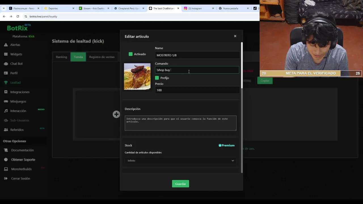Click the Copiar button behind dialog

265,81
